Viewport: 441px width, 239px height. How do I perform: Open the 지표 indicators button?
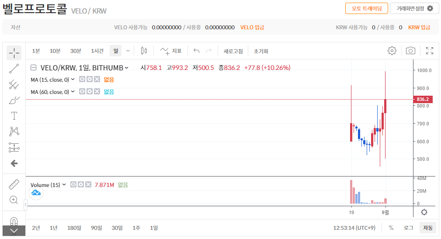pos(171,51)
